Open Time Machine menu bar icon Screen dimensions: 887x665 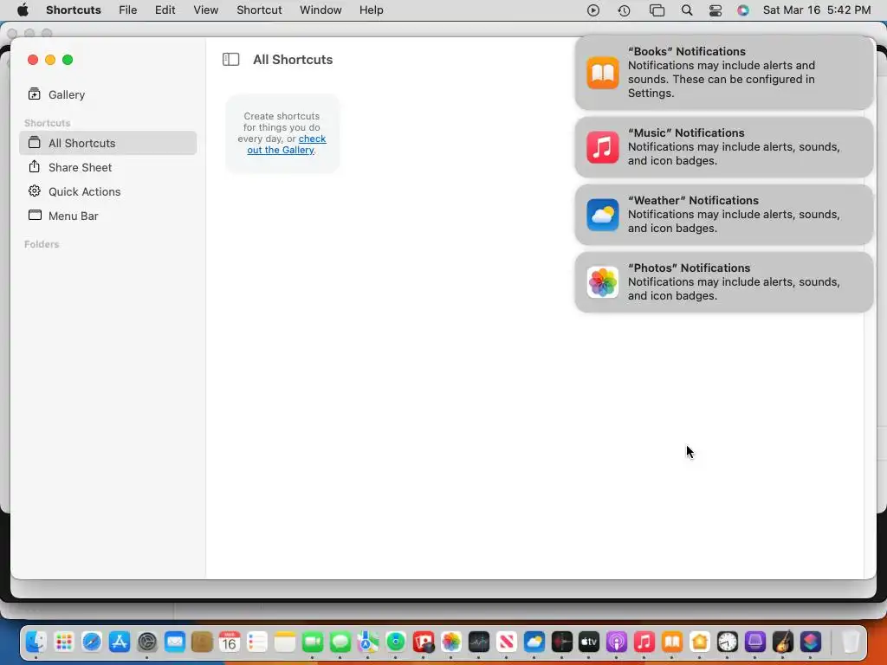coord(624,10)
